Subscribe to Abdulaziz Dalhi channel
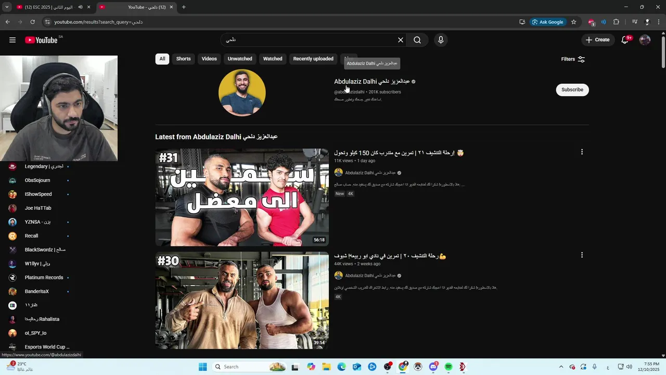Screen dimensions: 666x375 pyautogui.click(x=572, y=90)
